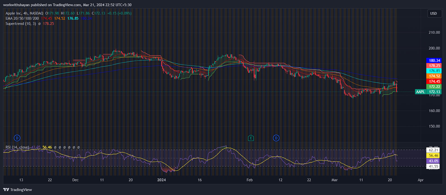Click the blue 180.34 price axis label
Image resolution: width=446 pixels, height=195 pixels.
pos(434,61)
